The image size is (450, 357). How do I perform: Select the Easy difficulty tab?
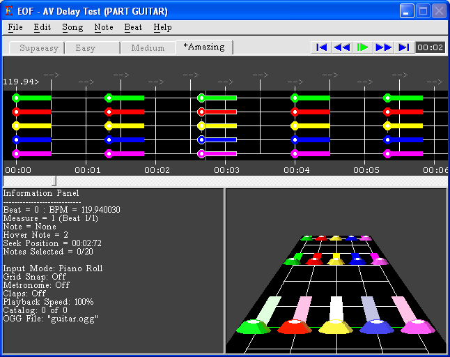(86, 48)
